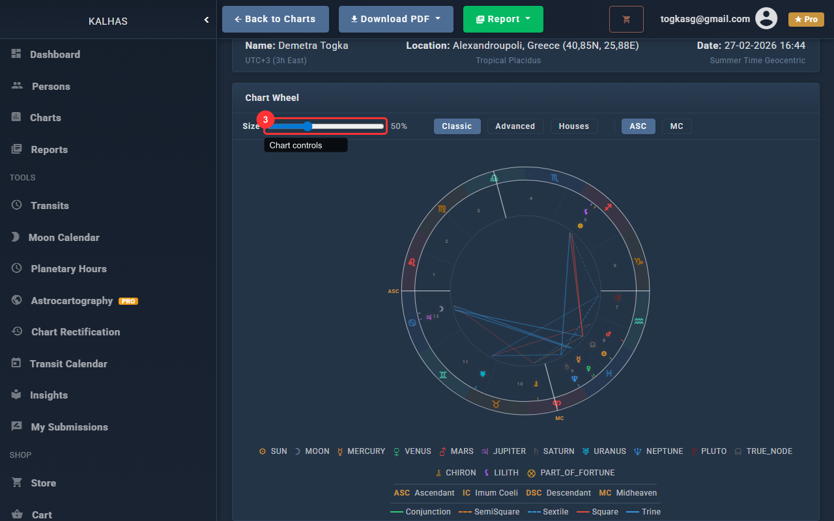Image resolution: width=834 pixels, height=521 pixels.
Task: Open the Report dropdown menu
Action: click(x=502, y=20)
